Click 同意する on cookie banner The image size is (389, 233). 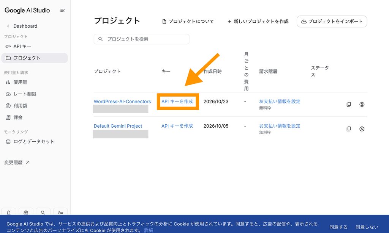tap(338, 227)
